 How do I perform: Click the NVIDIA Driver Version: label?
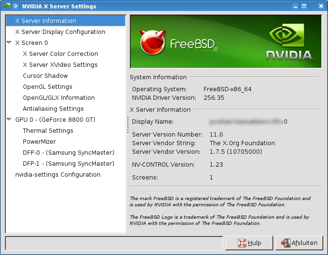[164, 98]
